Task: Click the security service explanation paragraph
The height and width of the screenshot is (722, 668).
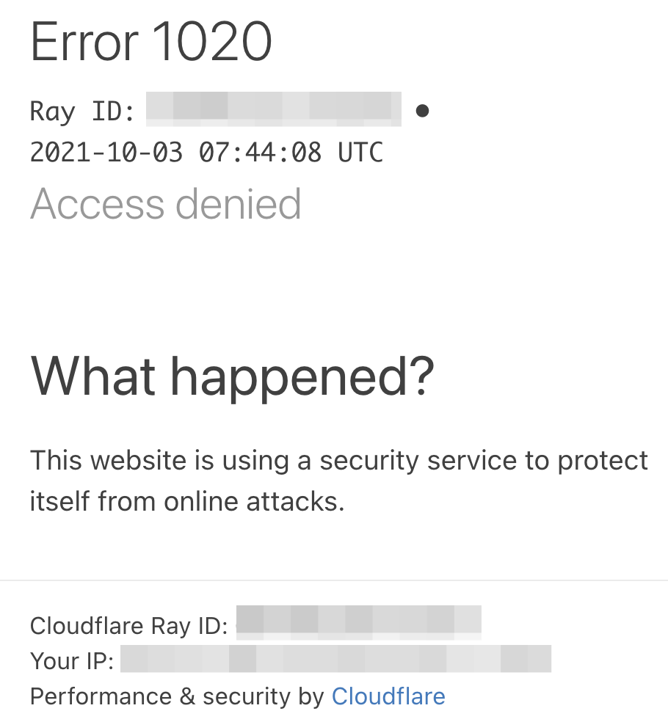Action: coord(339,481)
